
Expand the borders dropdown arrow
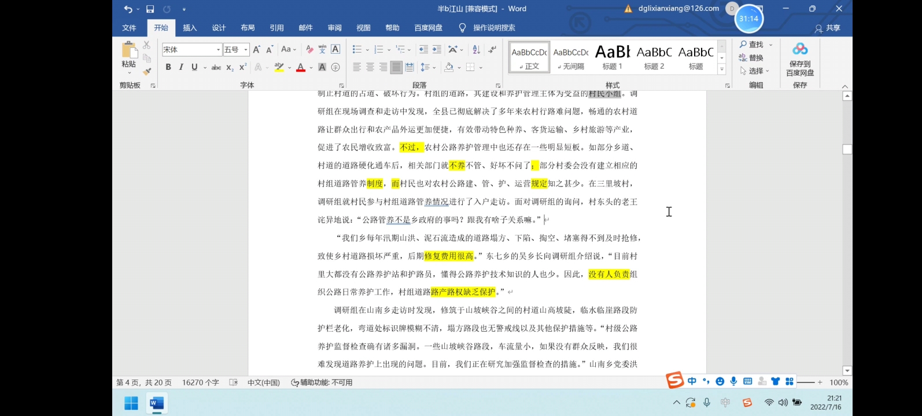(x=481, y=68)
